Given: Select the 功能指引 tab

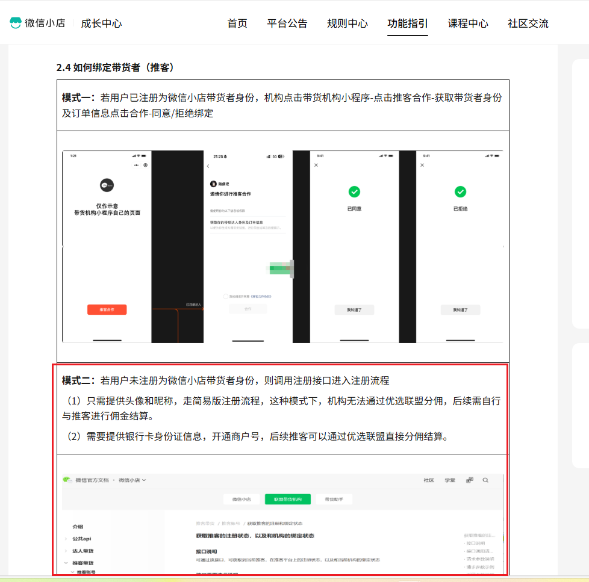Looking at the screenshot, I should 408,23.
